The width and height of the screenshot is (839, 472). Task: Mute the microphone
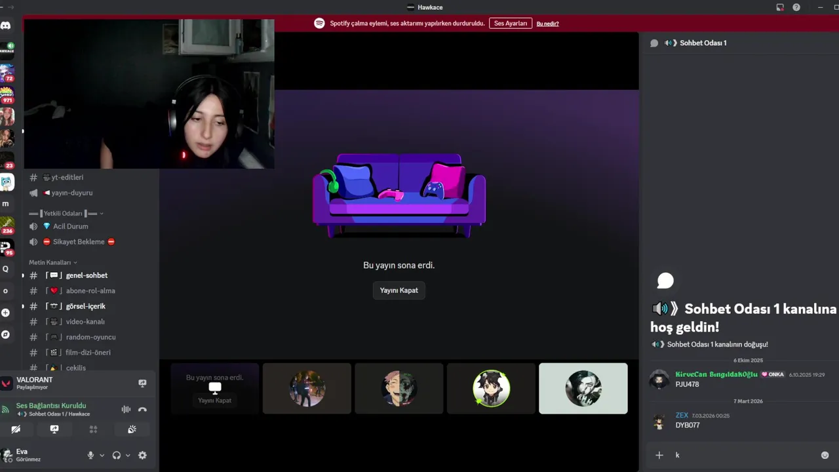tap(90, 455)
